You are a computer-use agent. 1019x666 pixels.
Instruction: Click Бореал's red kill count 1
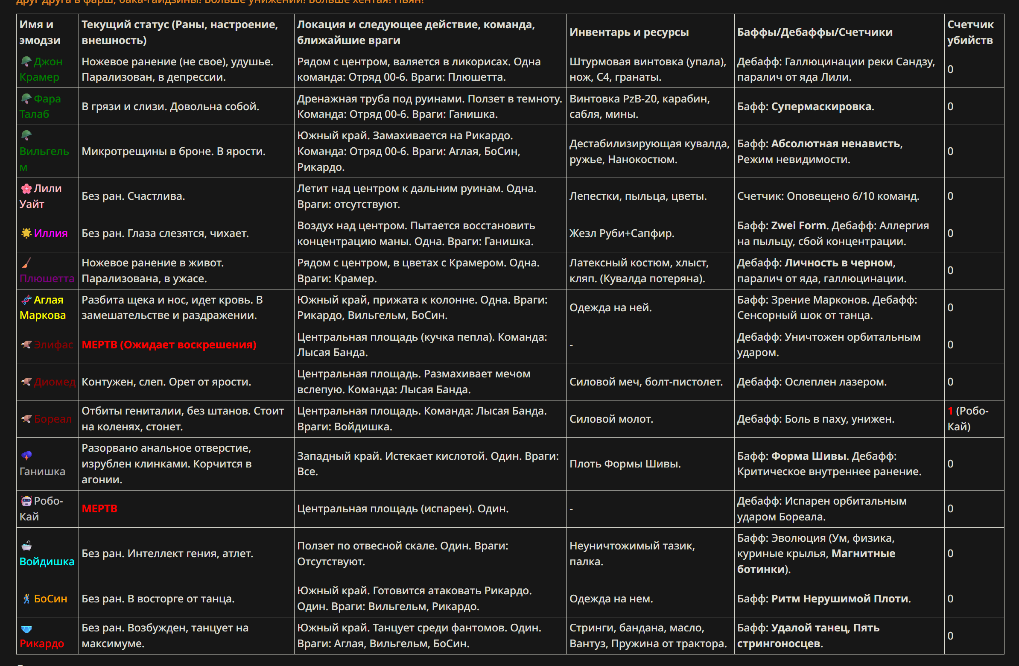tap(950, 411)
